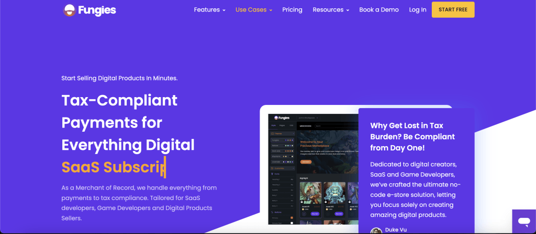Image resolution: width=536 pixels, height=234 pixels.
Task: Click the Fungies logo inside the dashboard preview
Action: pyautogui.click(x=282, y=118)
